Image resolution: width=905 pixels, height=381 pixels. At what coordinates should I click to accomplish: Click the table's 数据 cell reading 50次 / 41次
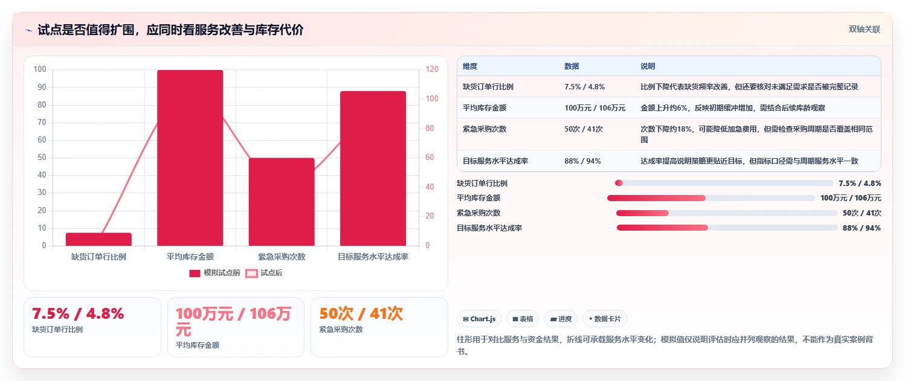click(584, 129)
